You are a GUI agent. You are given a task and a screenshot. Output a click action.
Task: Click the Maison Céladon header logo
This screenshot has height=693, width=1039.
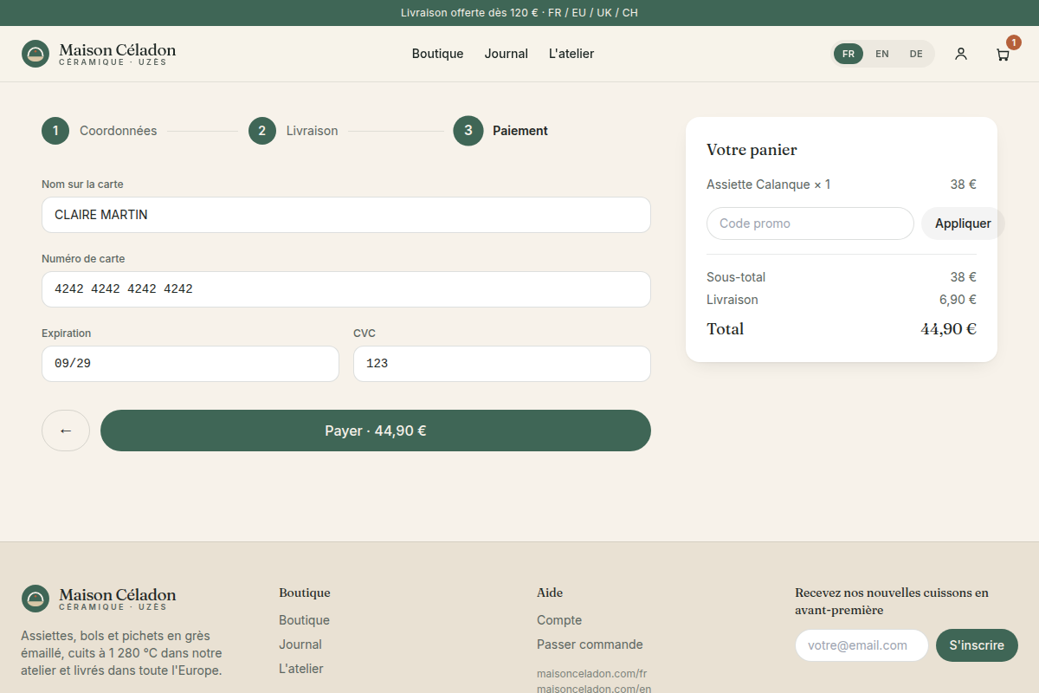point(99,54)
